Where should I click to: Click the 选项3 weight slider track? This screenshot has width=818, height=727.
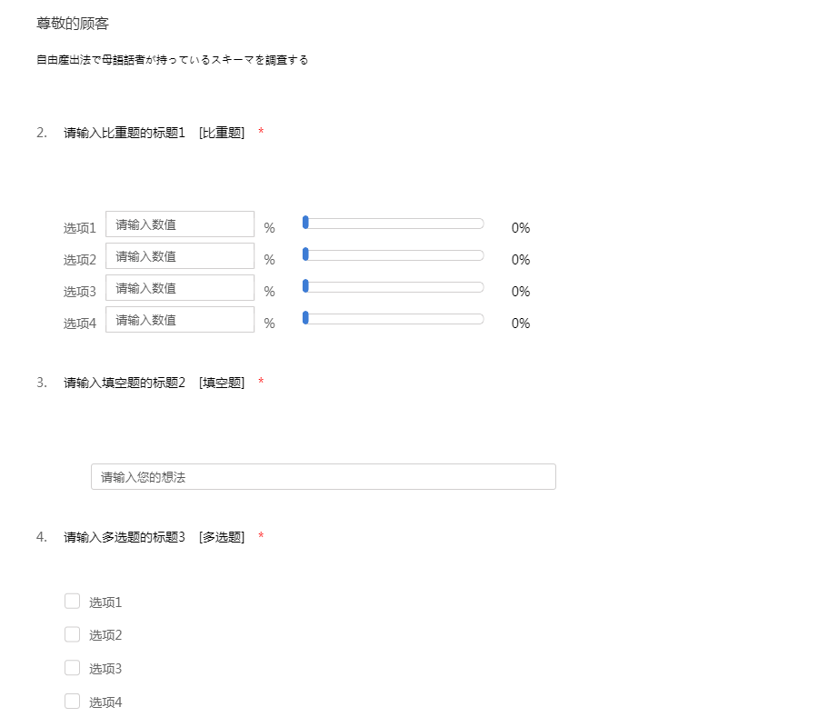tap(395, 286)
